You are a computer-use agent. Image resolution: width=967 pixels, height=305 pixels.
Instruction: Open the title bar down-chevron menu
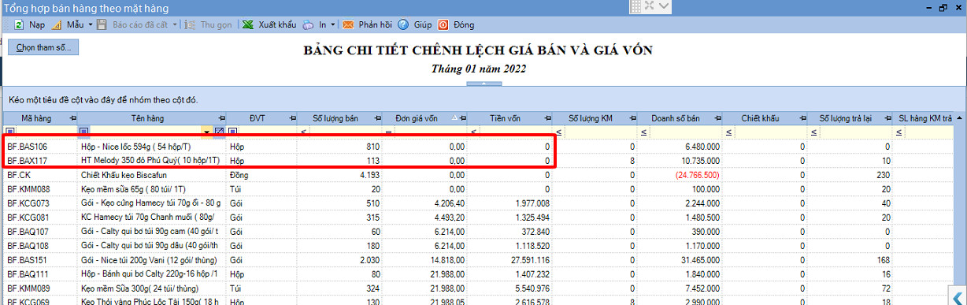click(x=665, y=6)
